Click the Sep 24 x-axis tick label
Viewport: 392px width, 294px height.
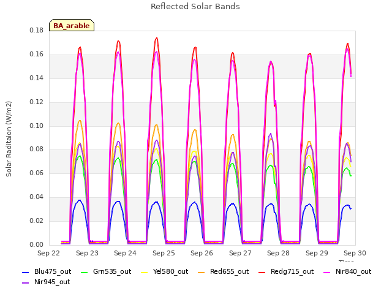pyautogui.click(x=125, y=253)
